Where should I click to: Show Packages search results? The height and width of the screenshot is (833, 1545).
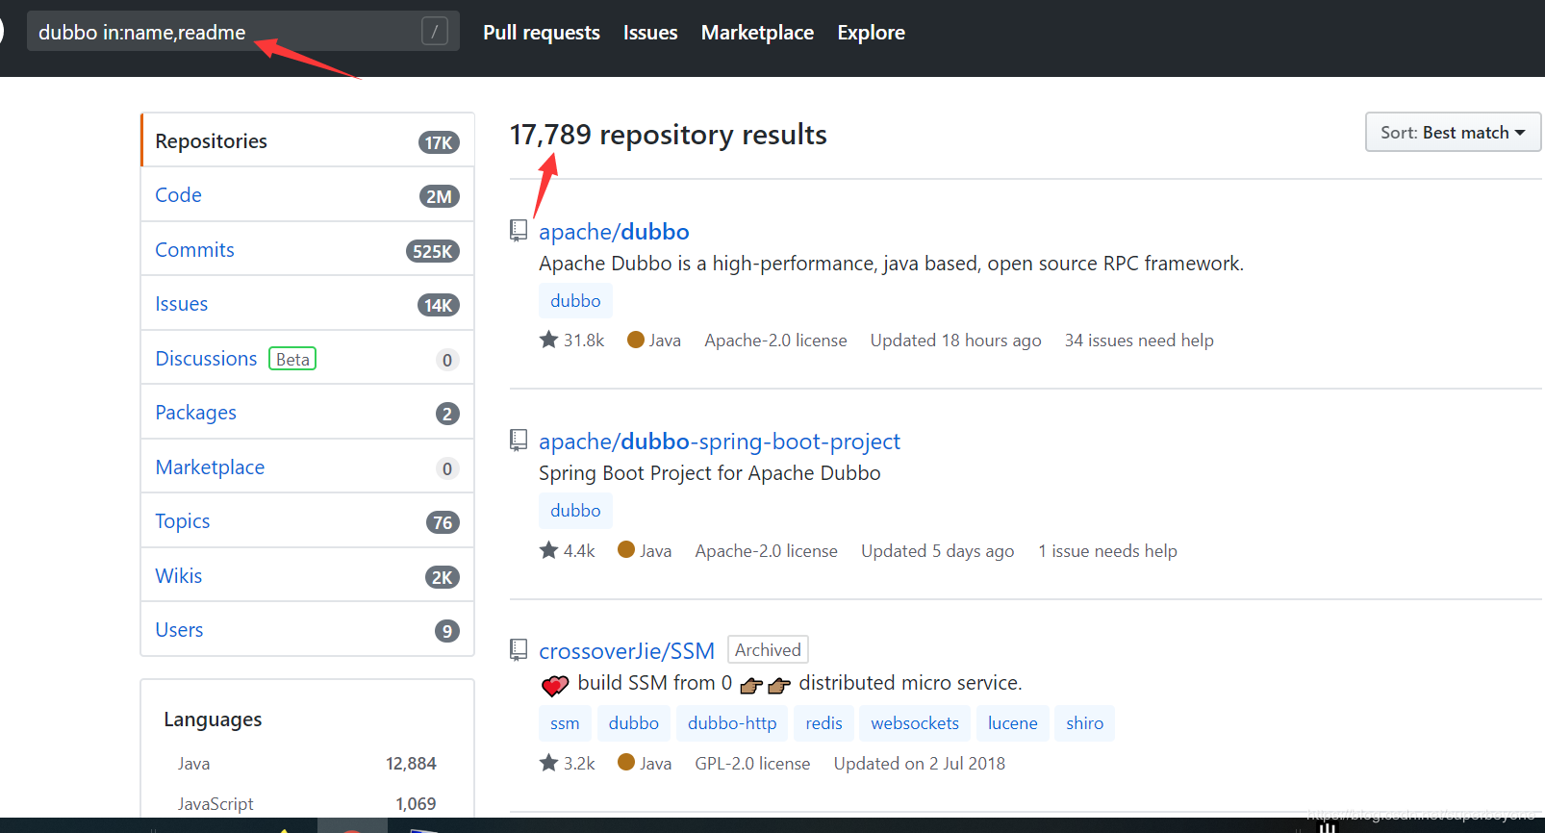click(x=308, y=413)
